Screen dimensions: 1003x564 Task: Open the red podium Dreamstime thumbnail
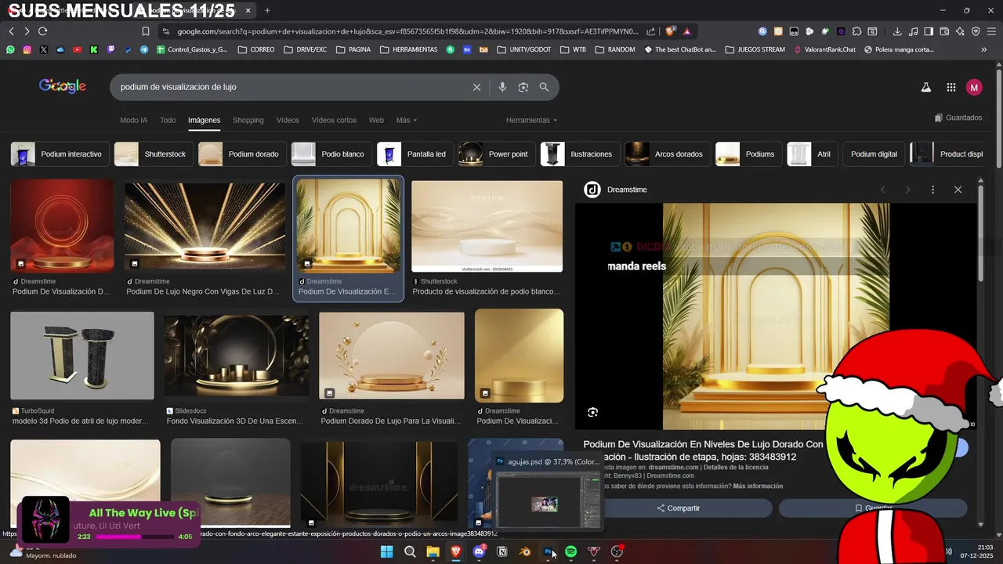[x=62, y=226]
